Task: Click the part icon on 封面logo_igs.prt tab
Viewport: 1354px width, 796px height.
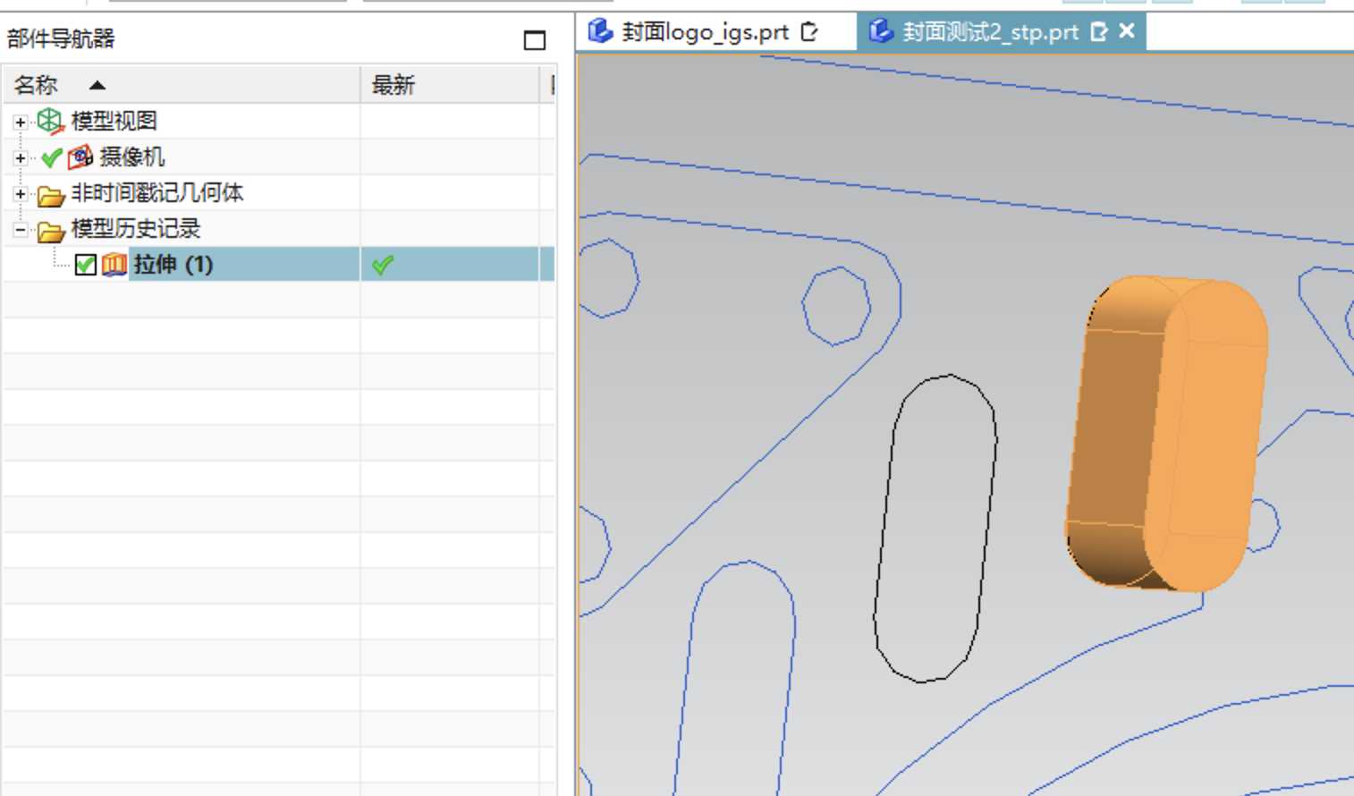Action: pyautogui.click(x=599, y=31)
